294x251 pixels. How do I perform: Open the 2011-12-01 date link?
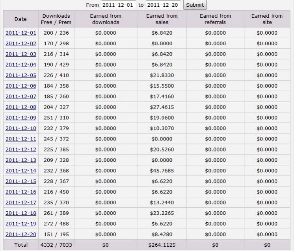(x=21, y=33)
